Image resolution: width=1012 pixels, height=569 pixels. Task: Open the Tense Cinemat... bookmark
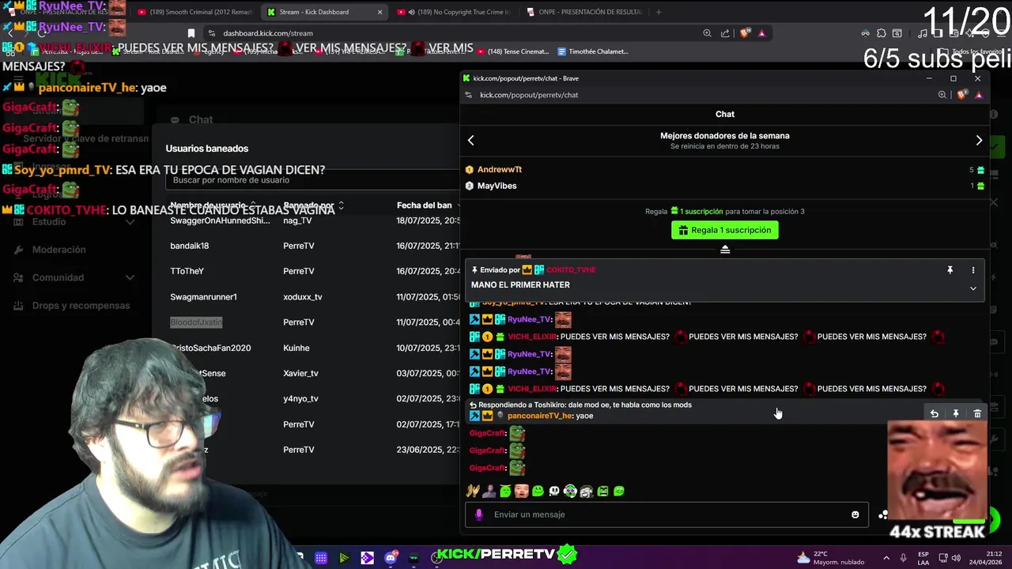click(512, 51)
